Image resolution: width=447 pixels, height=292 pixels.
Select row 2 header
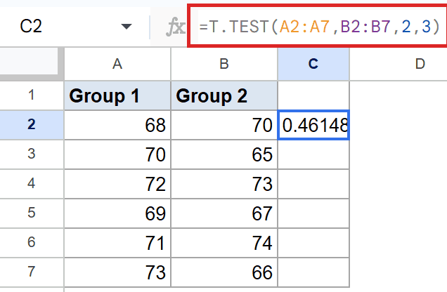click(x=32, y=125)
